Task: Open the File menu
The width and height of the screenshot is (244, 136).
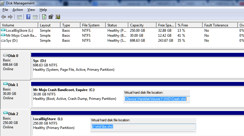Action: (5, 10)
